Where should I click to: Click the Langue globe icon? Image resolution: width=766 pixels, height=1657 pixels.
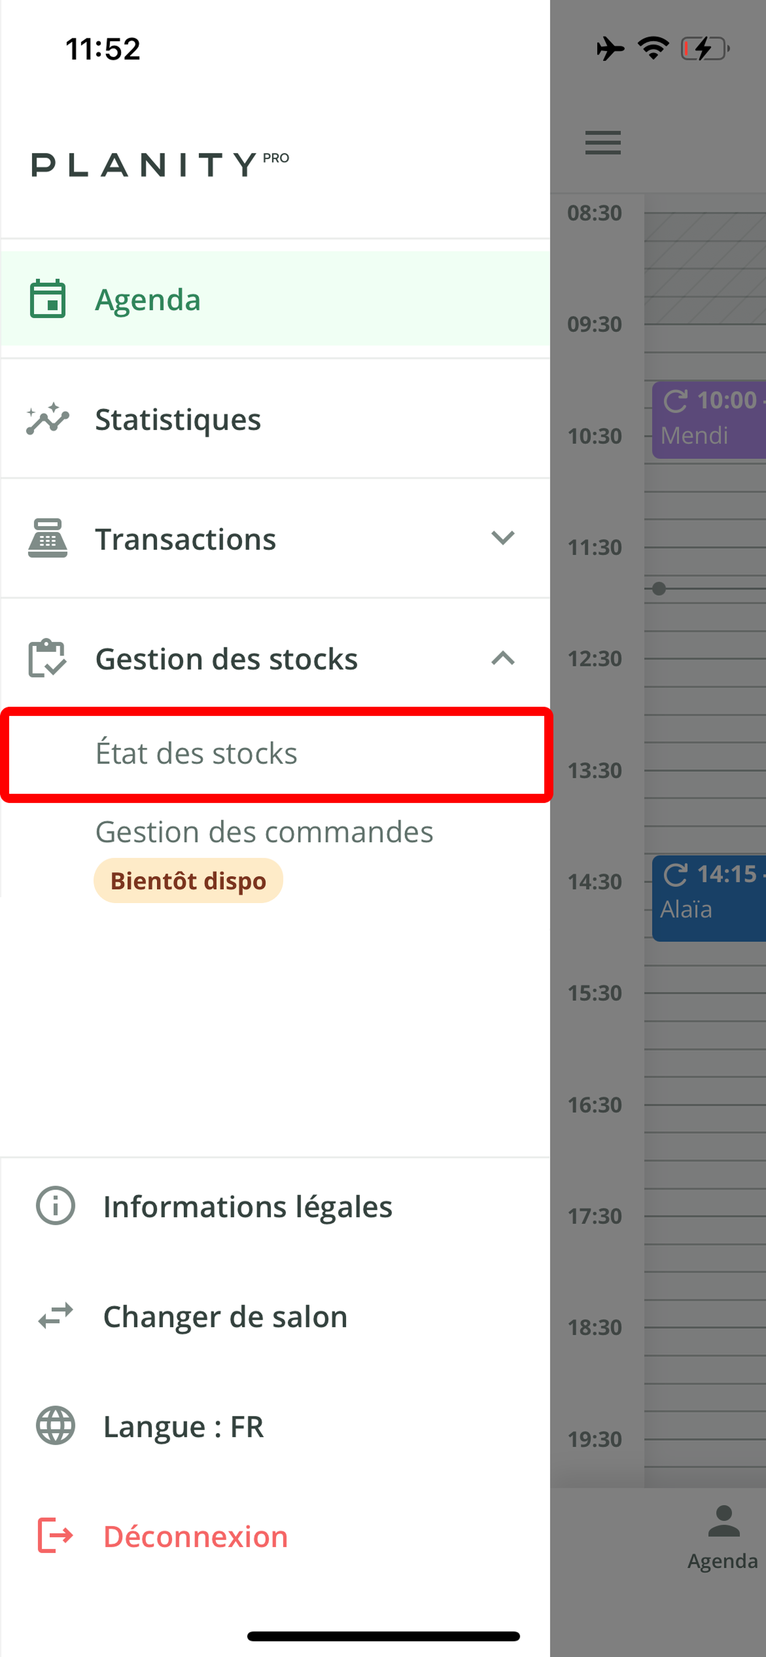click(x=56, y=1426)
